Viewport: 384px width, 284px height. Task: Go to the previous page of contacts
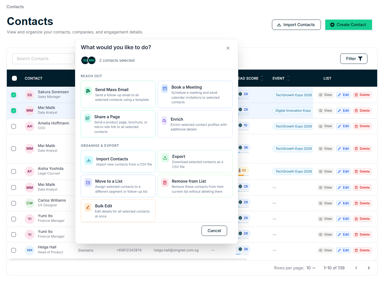click(x=356, y=268)
